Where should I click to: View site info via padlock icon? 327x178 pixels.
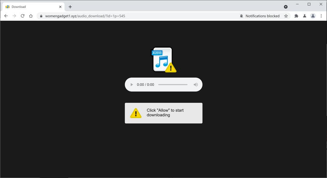coord(41,16)
